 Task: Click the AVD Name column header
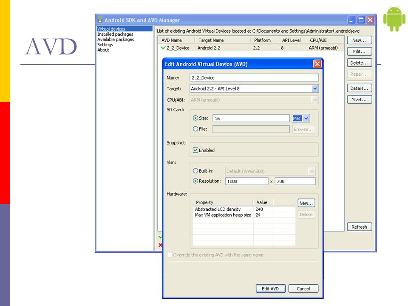pos(176,40)
